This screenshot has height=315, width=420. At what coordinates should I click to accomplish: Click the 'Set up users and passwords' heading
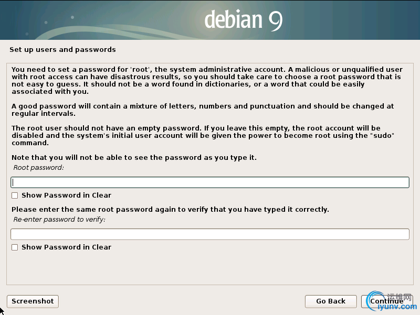coord(62,50)
